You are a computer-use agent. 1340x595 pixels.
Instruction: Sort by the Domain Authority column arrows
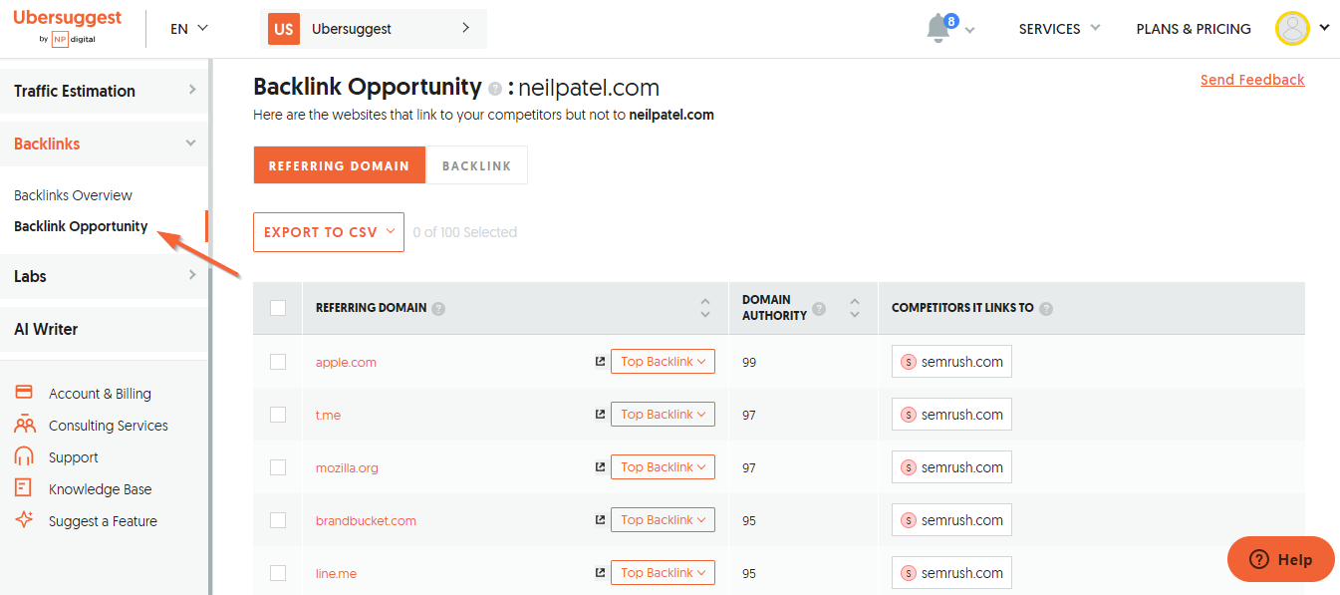pyautogui.click(x=854, y=308)
